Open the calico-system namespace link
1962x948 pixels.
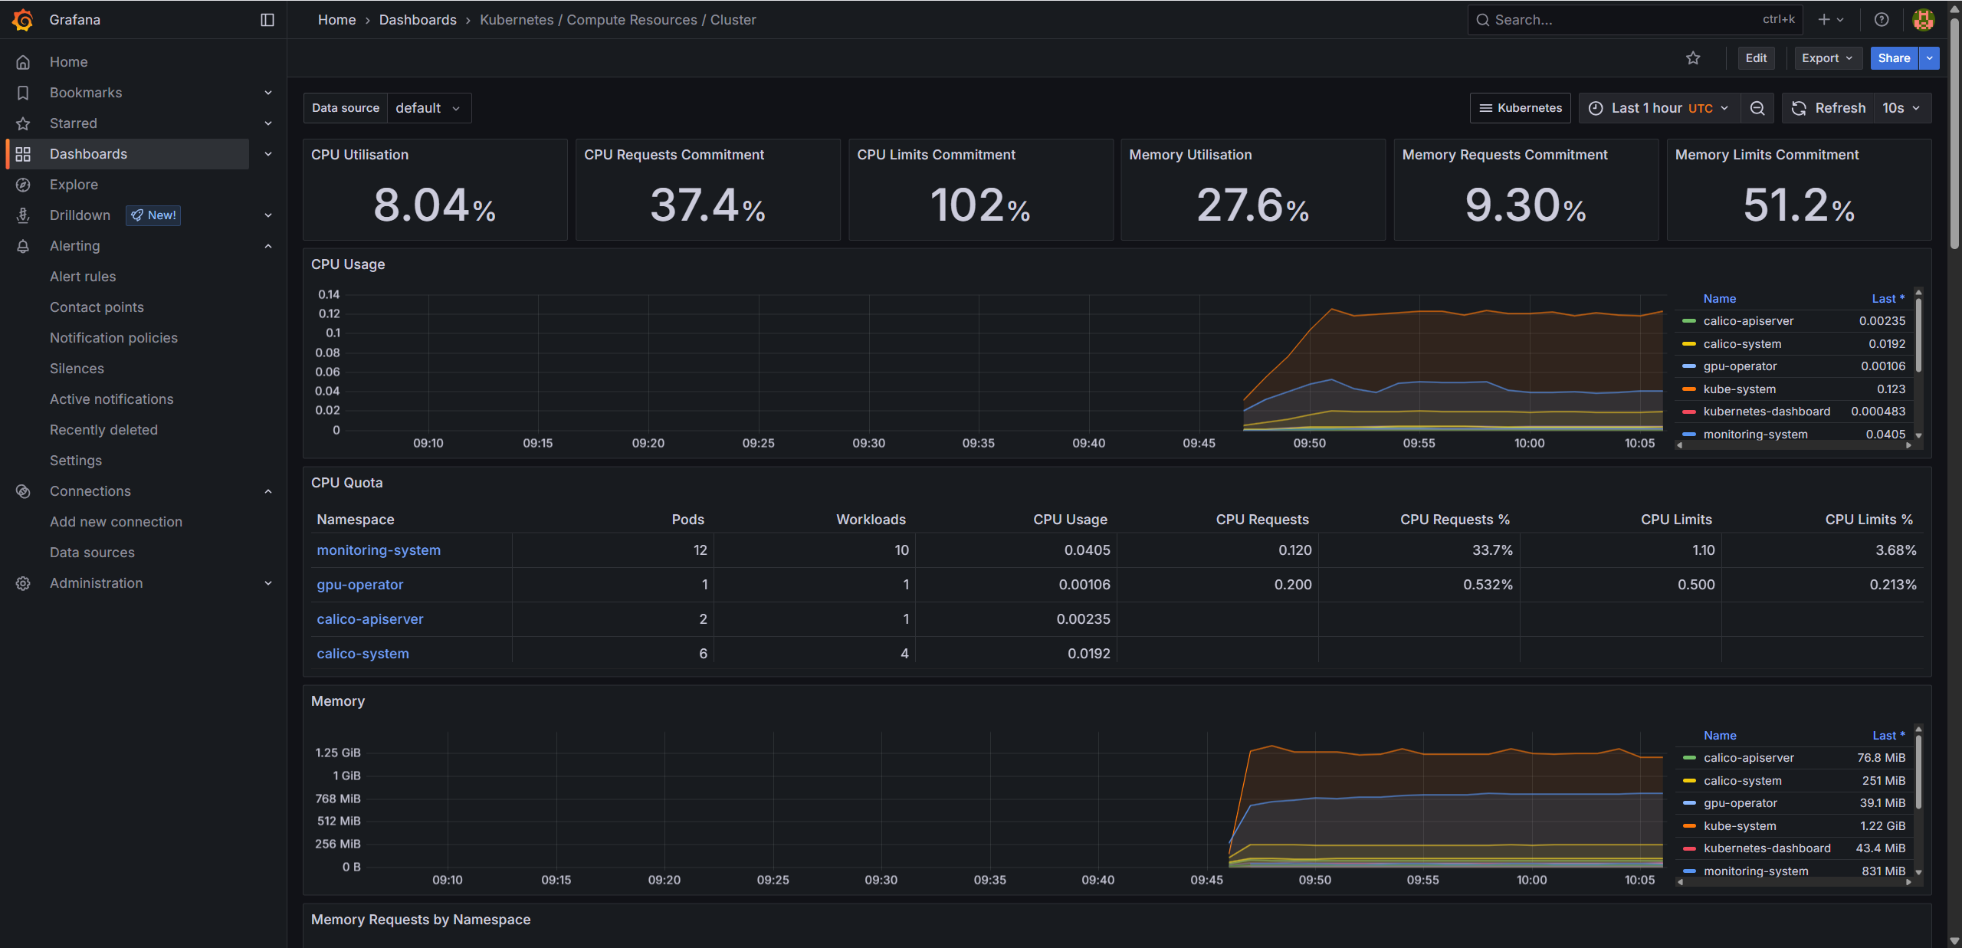[x=363, y=654]
